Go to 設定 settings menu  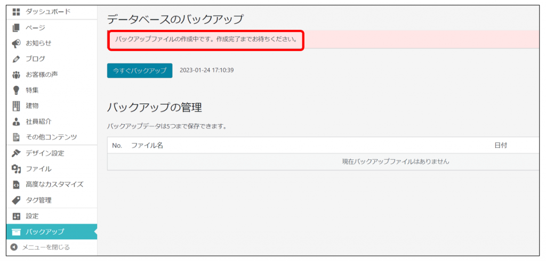click(32, 216)
